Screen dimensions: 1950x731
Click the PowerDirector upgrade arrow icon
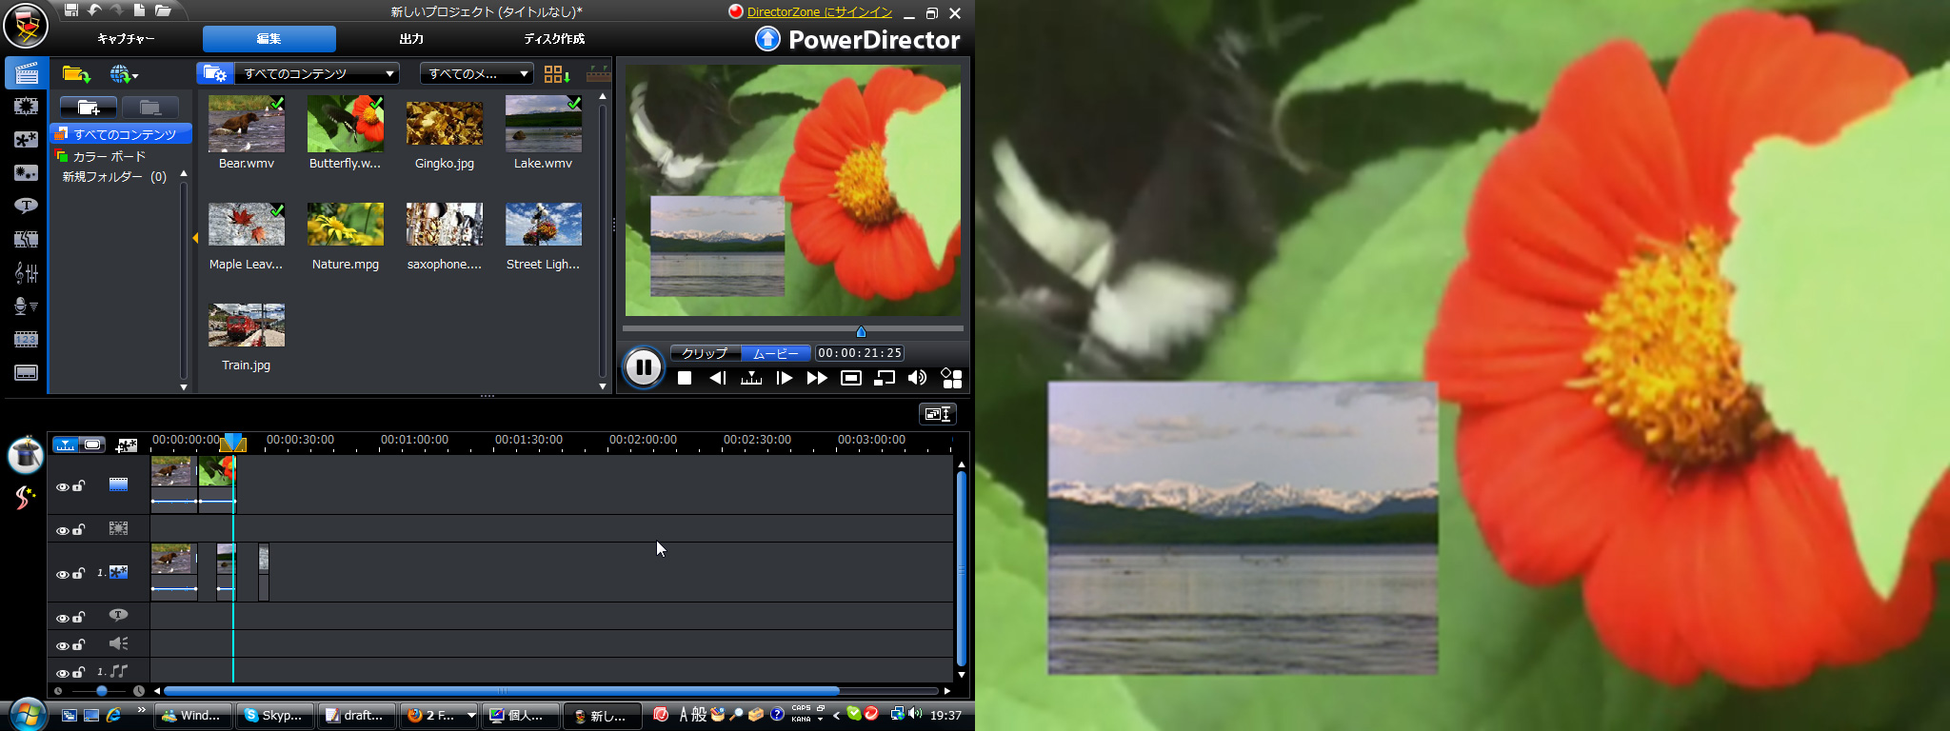click(x=767, y=39)
